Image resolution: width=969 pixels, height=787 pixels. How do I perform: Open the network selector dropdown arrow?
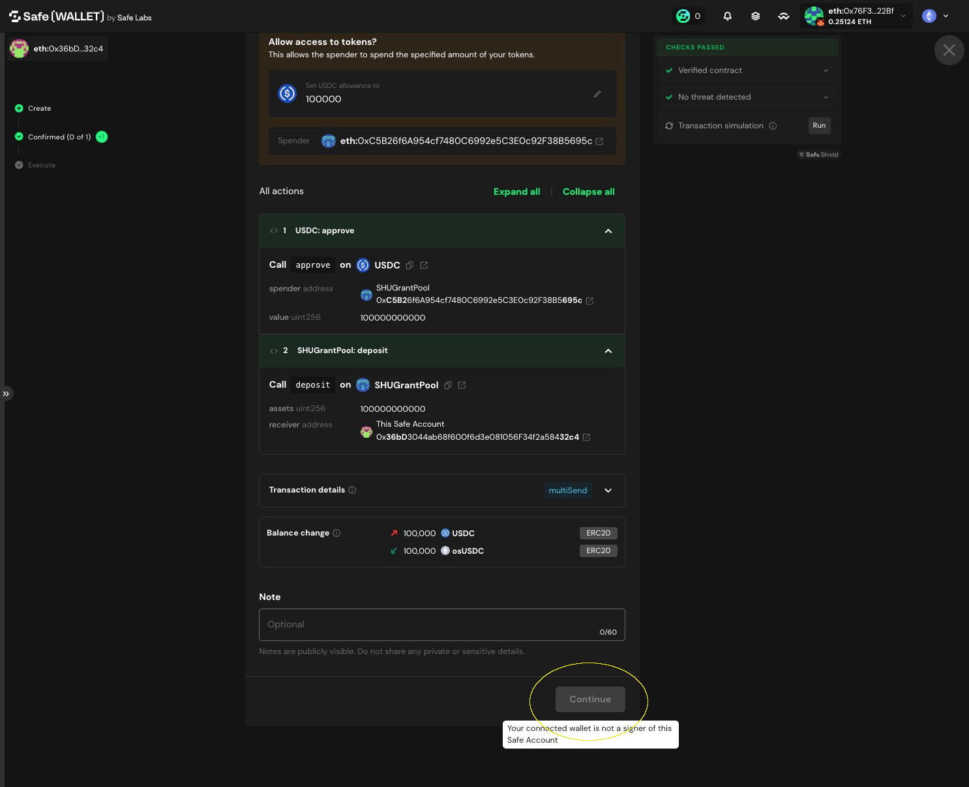point(946,16)
